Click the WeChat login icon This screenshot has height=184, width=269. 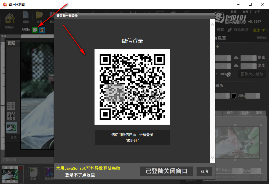click(x=35, y=30)
